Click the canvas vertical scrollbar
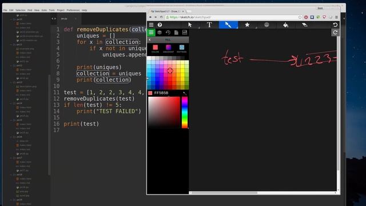Viewport: 366px width, 206px height. pos(338,103)
